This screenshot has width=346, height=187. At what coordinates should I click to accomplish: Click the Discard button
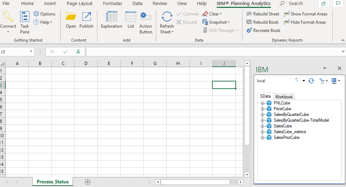click(x=187, y=22)
